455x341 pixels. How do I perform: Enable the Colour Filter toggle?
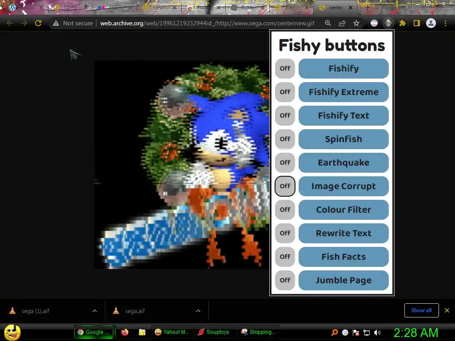tap(285, 210)
